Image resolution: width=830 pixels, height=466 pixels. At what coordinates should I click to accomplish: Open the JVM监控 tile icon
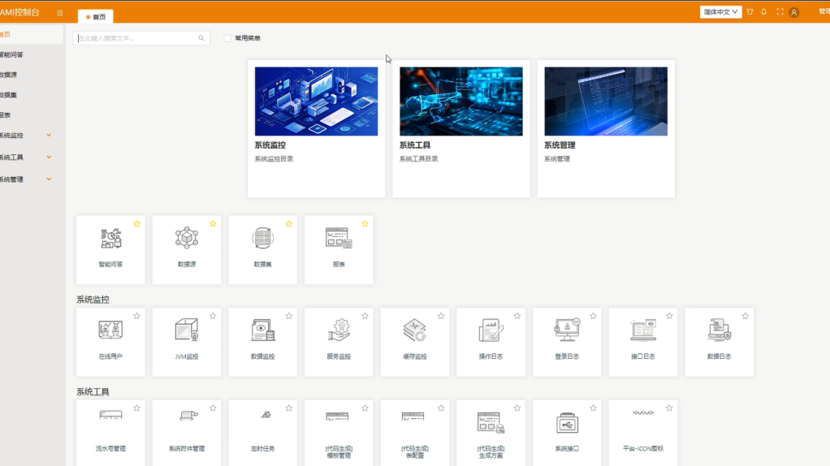coord(187,330)
